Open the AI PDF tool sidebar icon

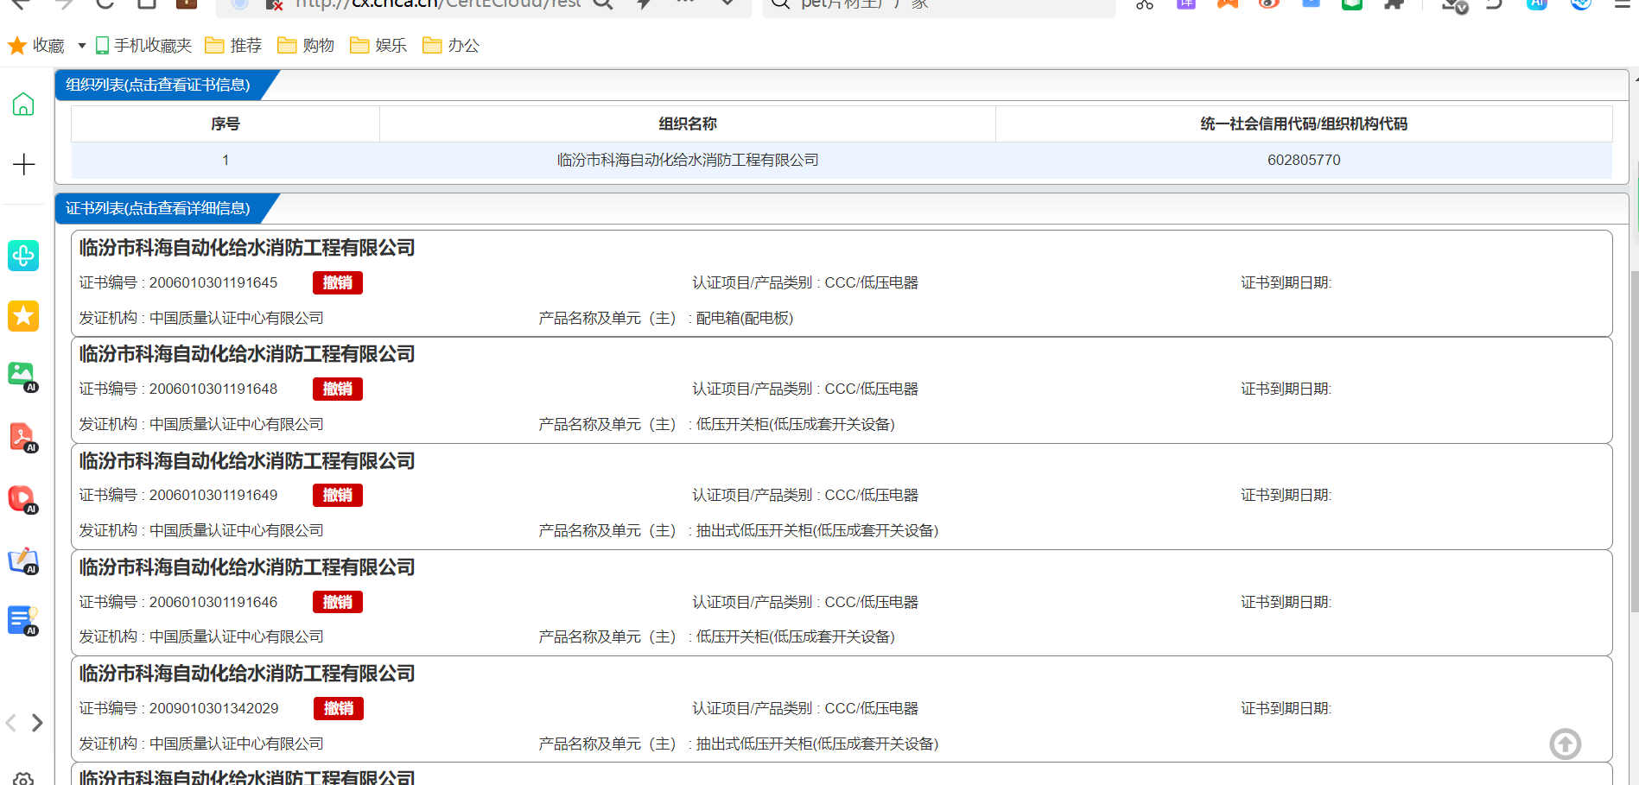[x=23, y=438]
